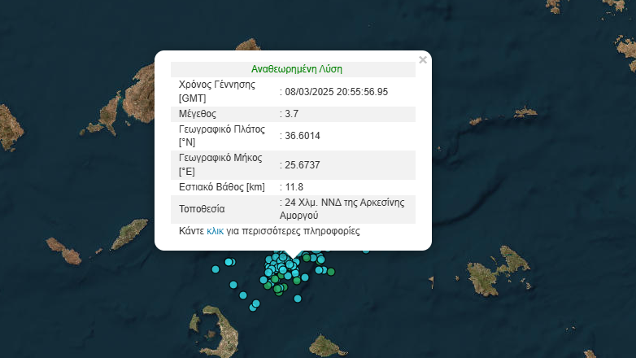The height and width of the screenshot is (358, 636).
Task: Click the 'κλικ' link for more information
Action: coord(216,231)
